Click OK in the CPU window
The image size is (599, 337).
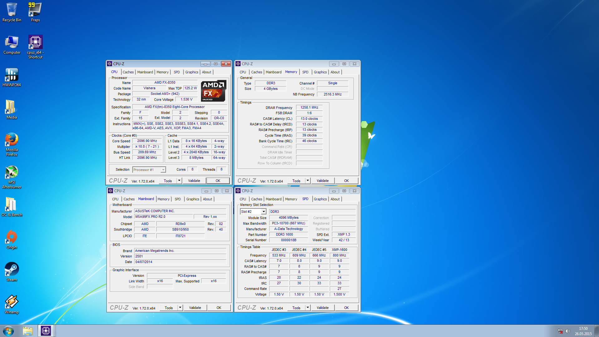click(x=218, y=181)
